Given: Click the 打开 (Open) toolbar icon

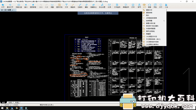Looking at the screenshot, I should (x=3, y=6).
